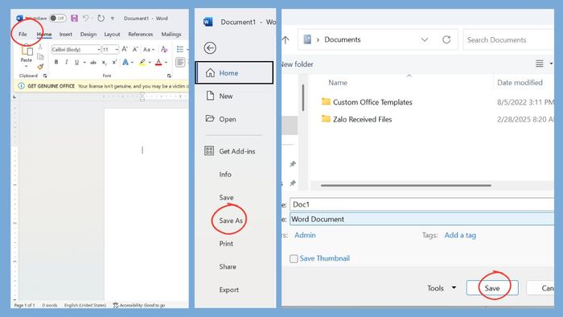Switch to the Layout ribbon tab
Viewport: 563px width, 317px height.
112,34
